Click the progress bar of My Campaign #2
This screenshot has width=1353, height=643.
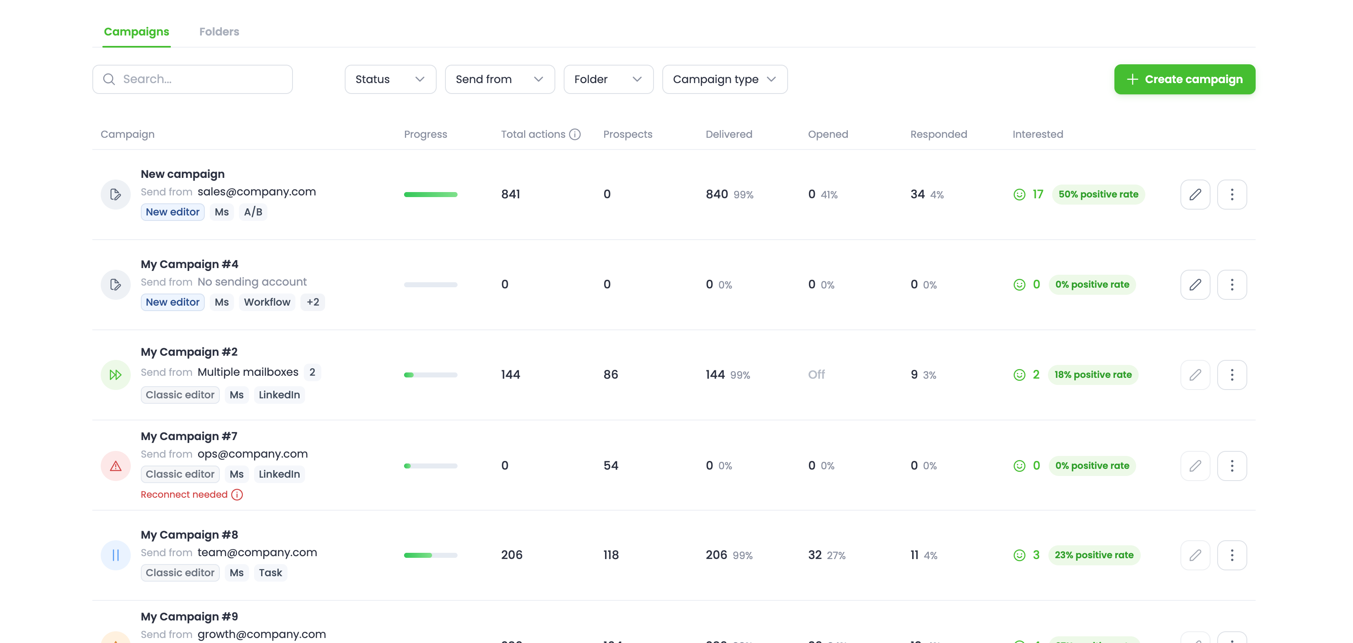point(430,375)
